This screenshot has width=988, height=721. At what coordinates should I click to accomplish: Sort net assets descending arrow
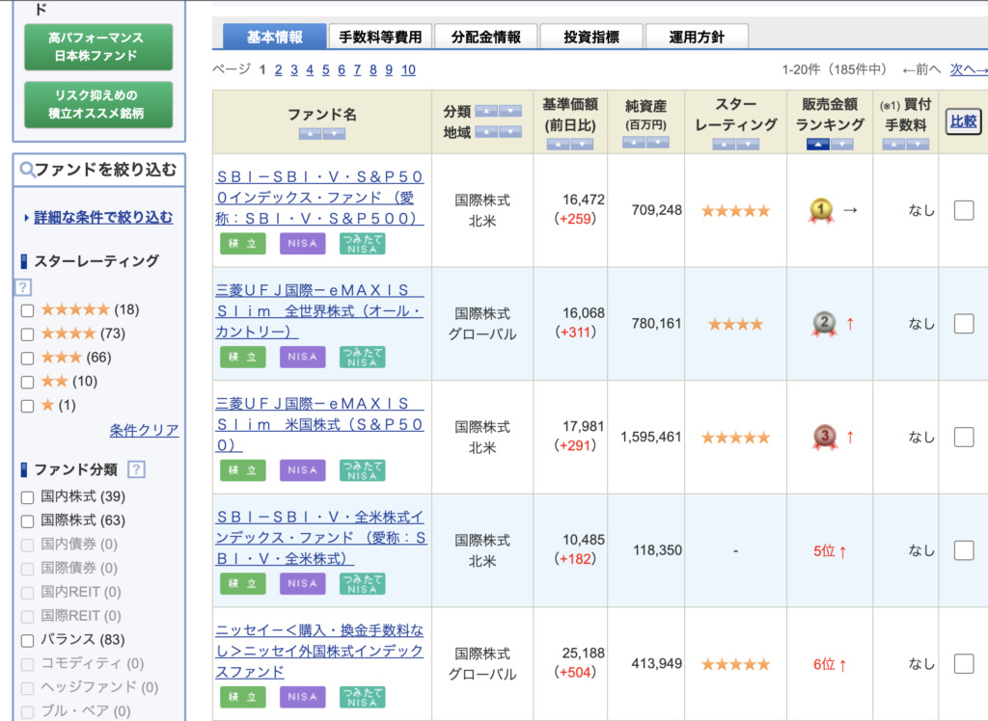tap(658, 143)
